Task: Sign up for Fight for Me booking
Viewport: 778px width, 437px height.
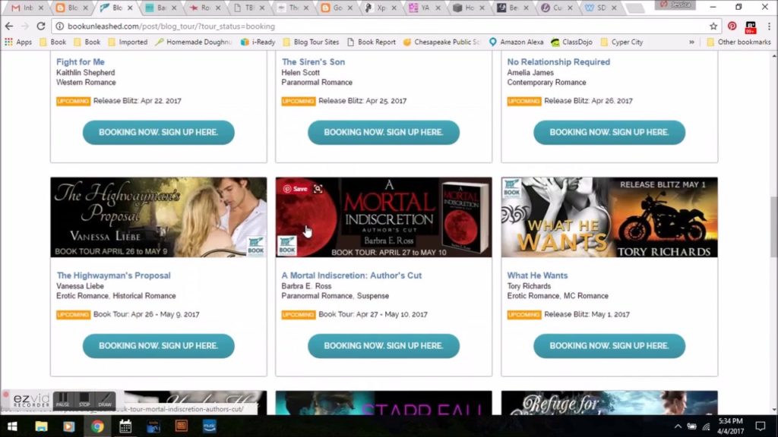Action: tap(158, 132)
